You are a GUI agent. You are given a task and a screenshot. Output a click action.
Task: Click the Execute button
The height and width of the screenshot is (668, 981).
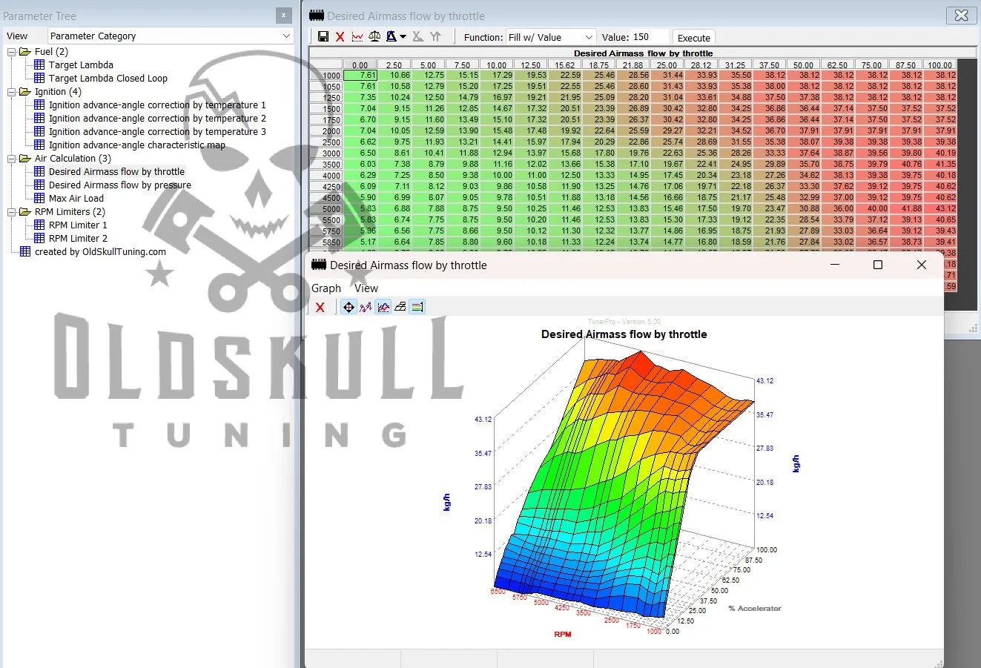tap(694, 38)
